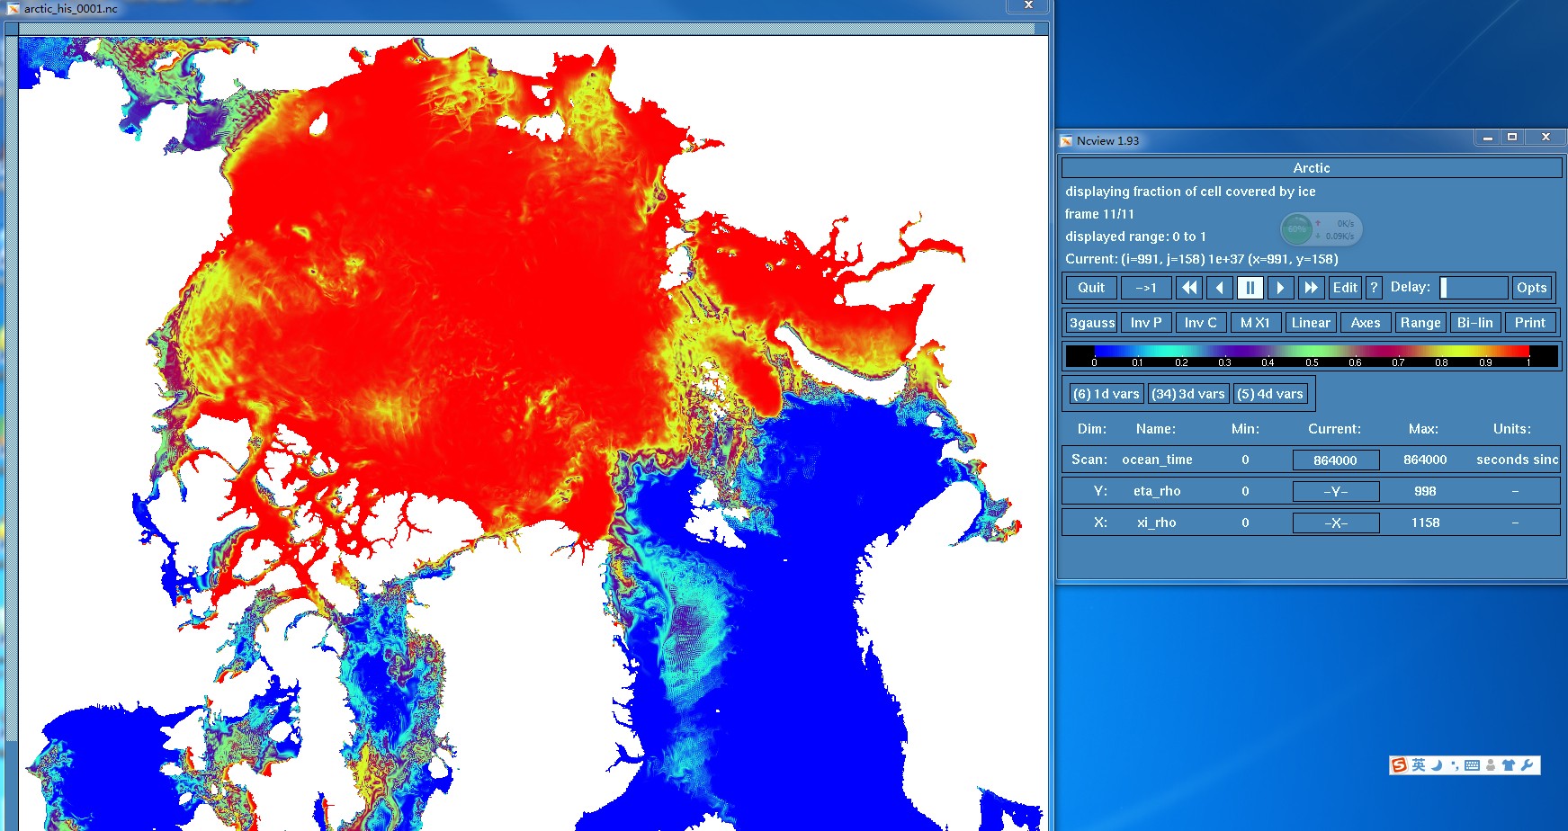1568x831 pixels.
Task: Click the pause button
Action: tap(1250, 288)
